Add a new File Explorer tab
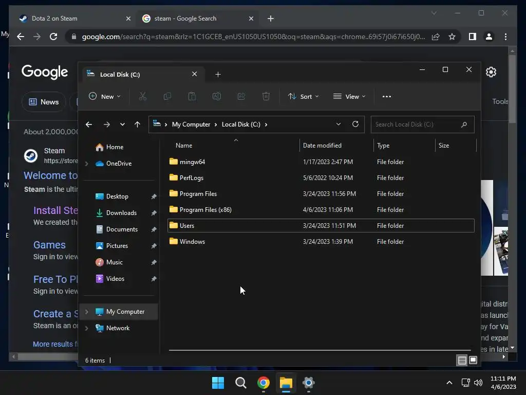The height and width of the screenshot is (395, 526). coord(218,74)
